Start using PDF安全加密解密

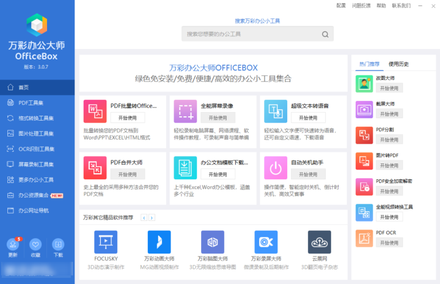pos(389,191)
